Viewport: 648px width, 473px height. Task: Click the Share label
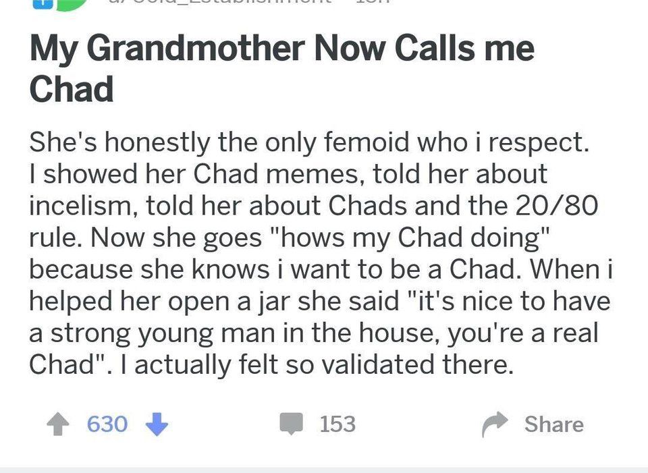[554, 424]
